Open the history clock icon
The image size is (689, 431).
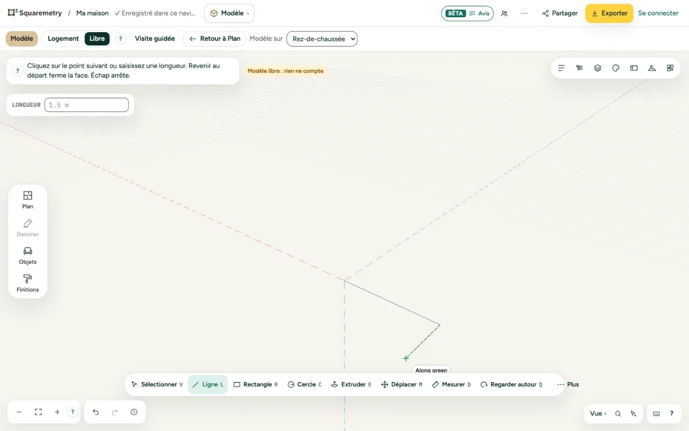point(134,412)
